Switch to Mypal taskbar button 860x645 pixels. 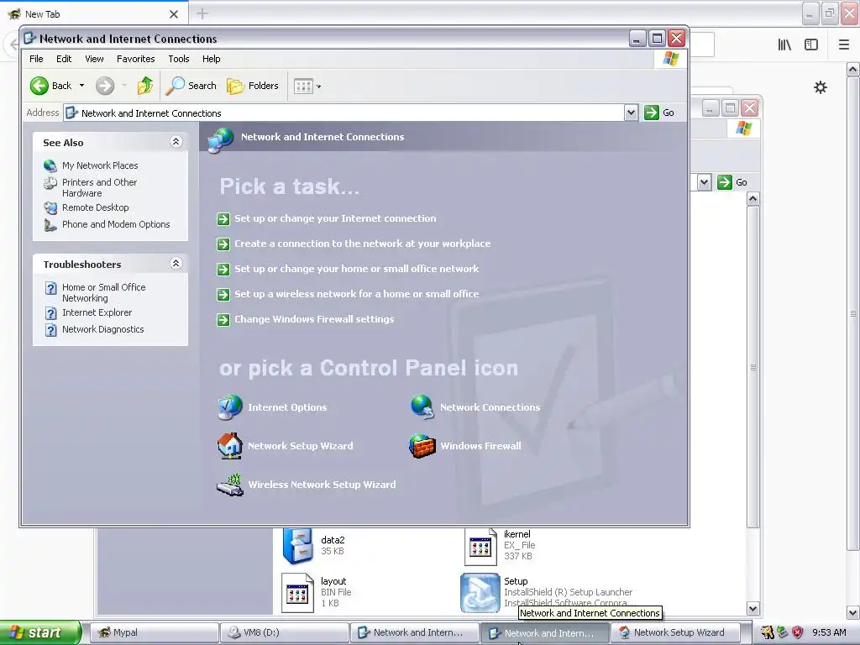(154, 632)
